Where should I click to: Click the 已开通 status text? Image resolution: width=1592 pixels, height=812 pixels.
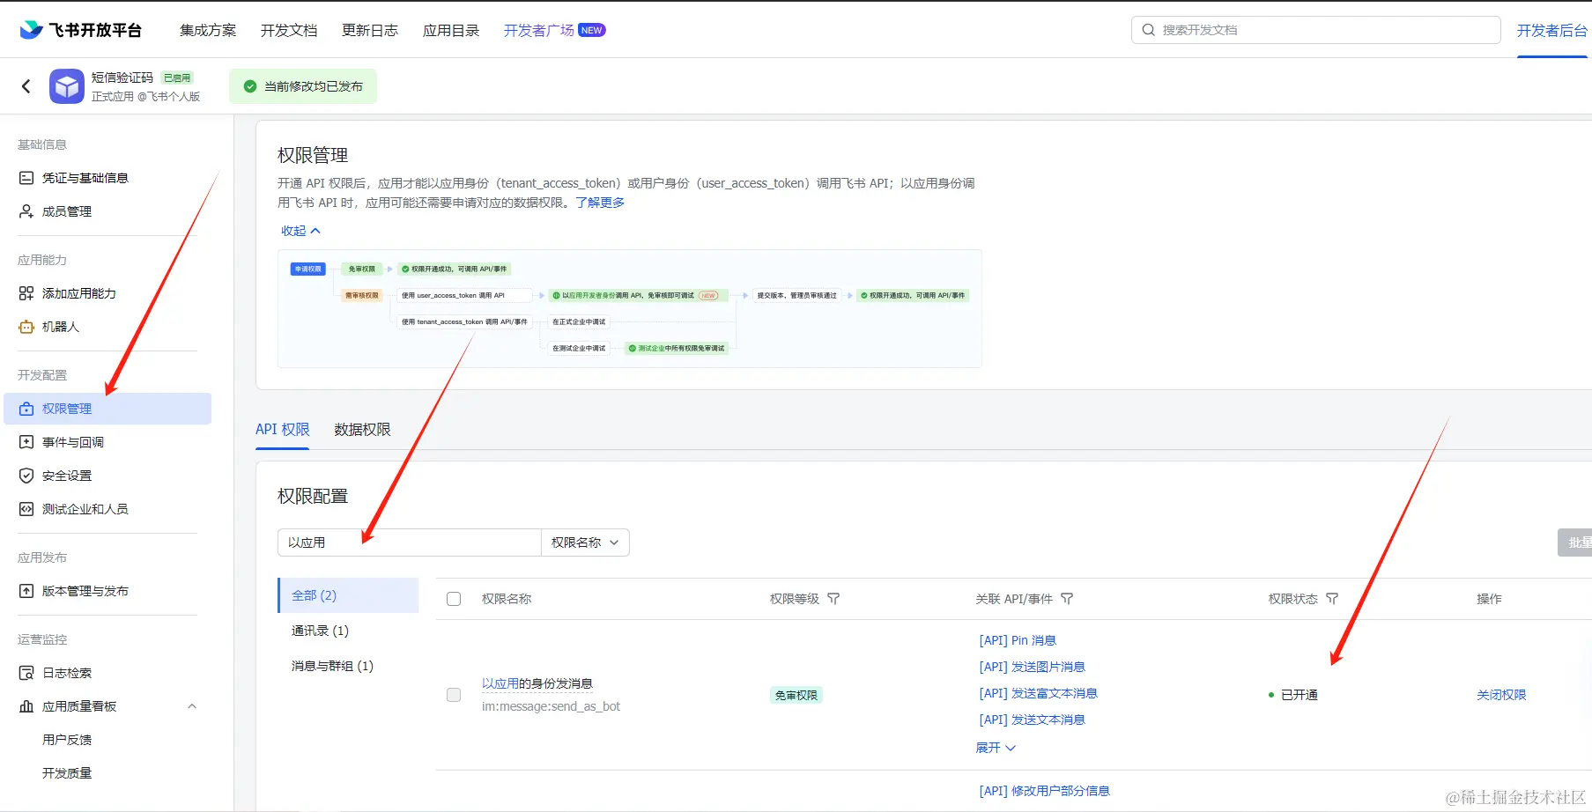(1300, 695)
